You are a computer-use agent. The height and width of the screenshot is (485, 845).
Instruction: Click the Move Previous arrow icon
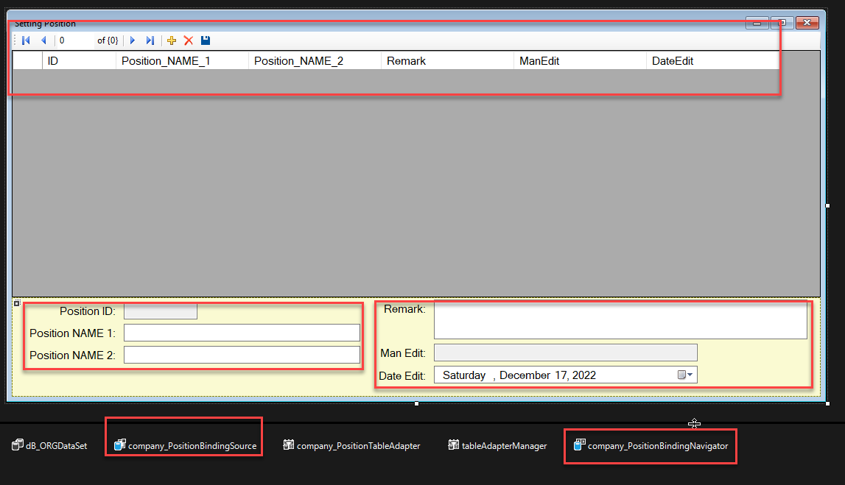click(x=43, y=40)
